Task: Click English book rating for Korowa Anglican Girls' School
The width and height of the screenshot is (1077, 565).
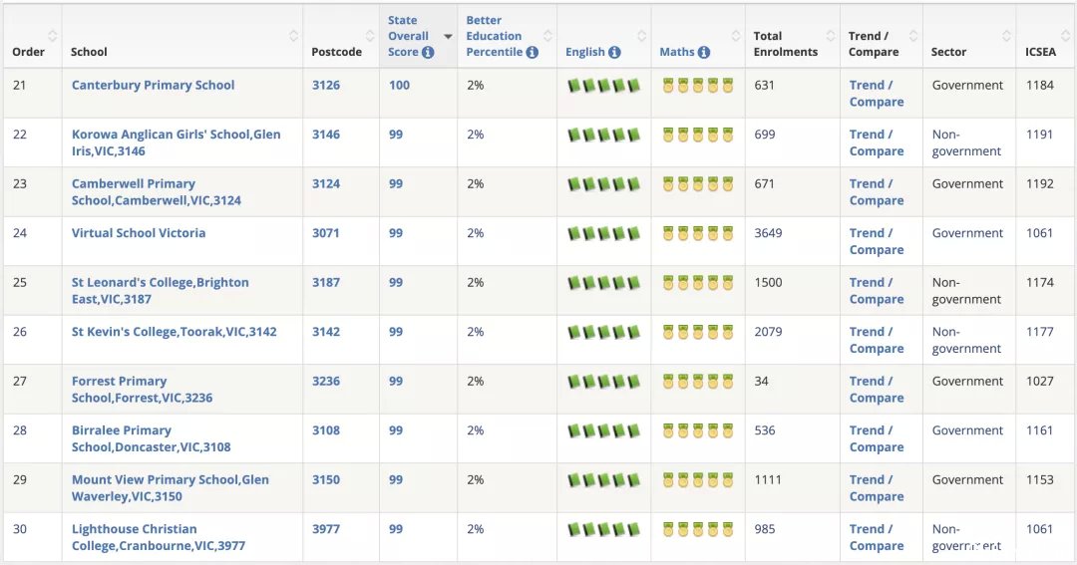Action: (x=603, y=136)
